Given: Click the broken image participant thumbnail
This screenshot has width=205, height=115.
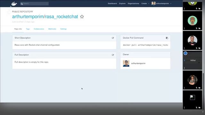Looking at the screenshot, I should point(193,97).
